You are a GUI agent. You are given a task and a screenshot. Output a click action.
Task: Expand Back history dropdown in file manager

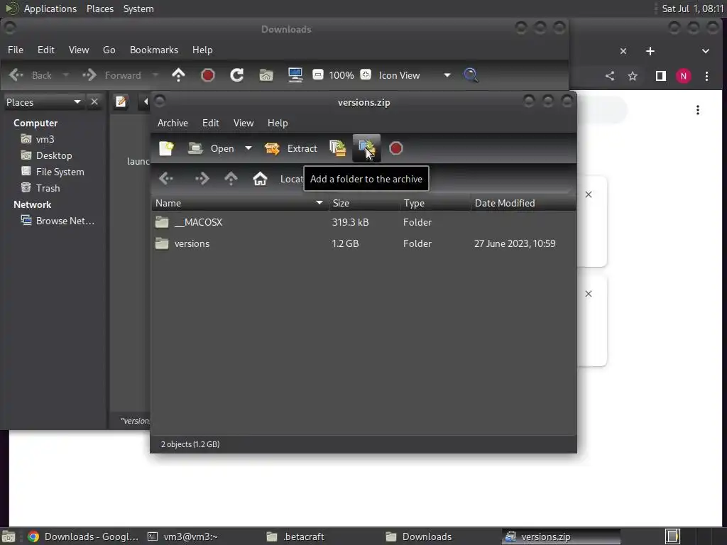[65, 75]
